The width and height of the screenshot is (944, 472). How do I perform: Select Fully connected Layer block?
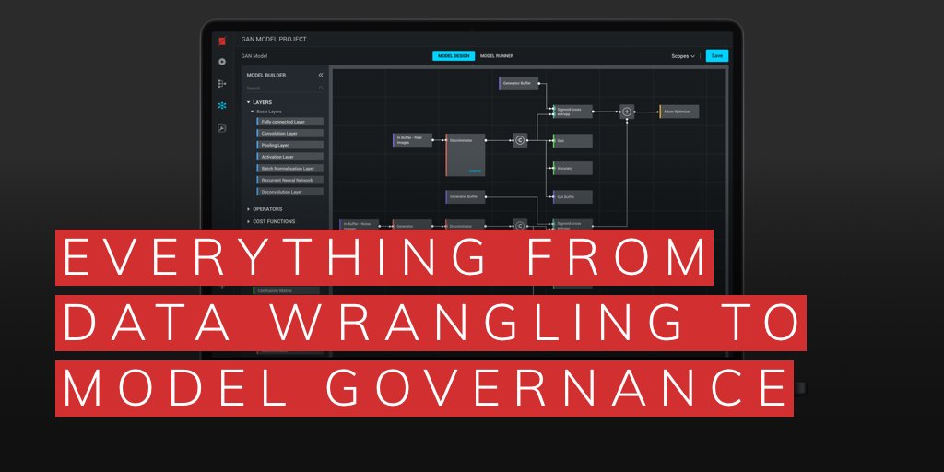tap(289, 122)
